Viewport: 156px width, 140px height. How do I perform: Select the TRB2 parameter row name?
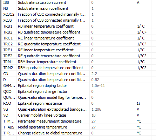(8, 32)
